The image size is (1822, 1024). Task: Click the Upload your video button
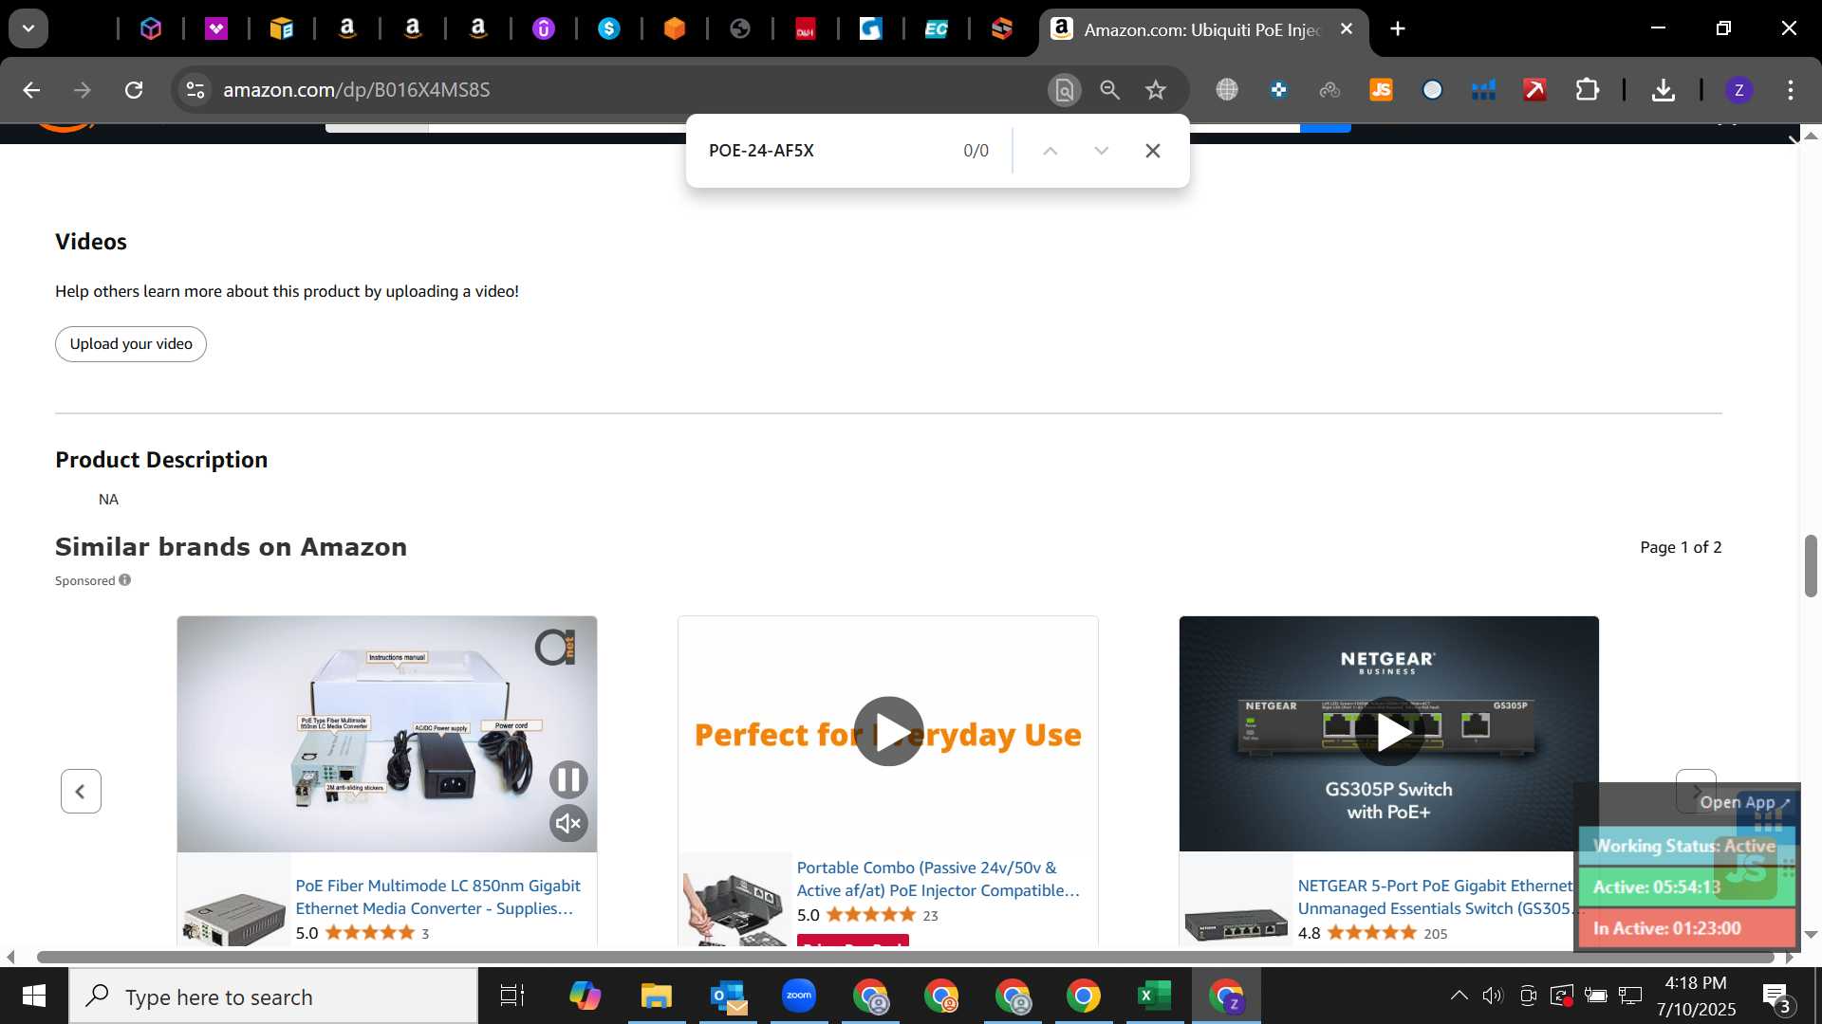pyautogui.click(x=131, y=344)
